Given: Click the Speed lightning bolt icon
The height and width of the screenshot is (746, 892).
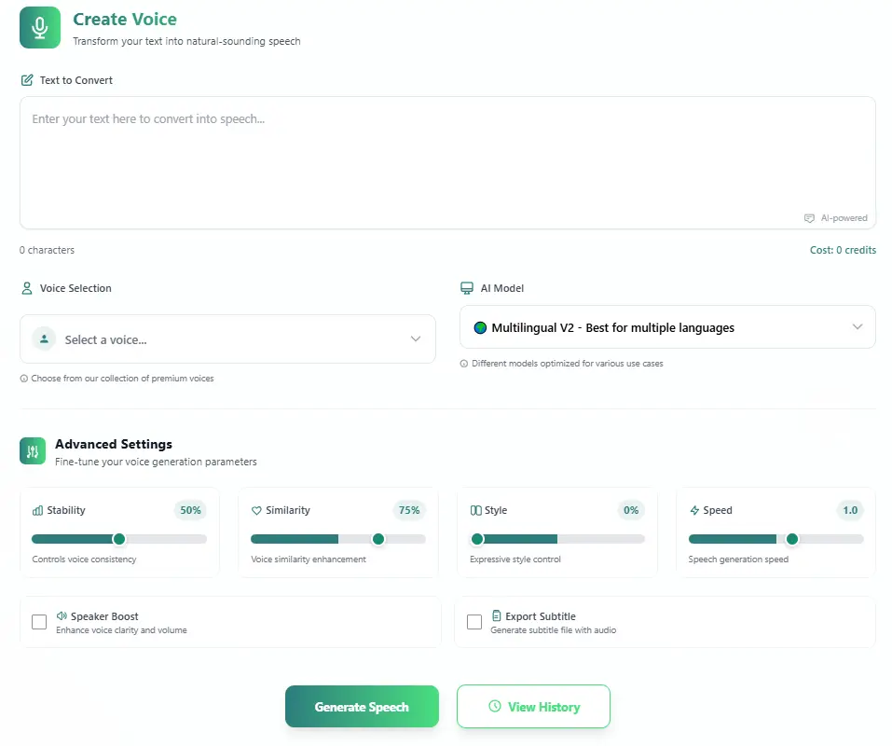Looking at the screenshot, I should (x=694, y=511).
